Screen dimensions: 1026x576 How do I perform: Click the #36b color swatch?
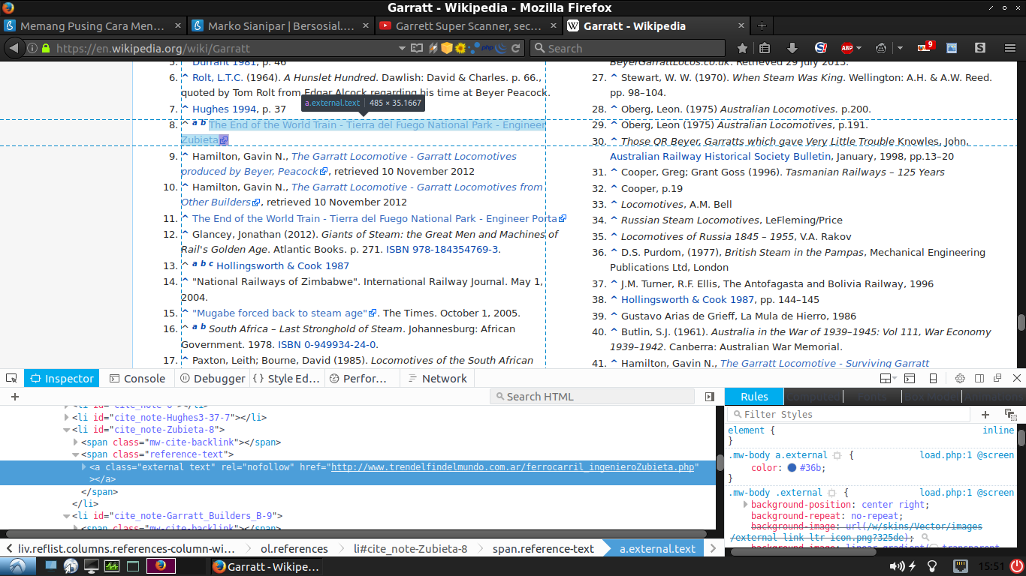[792, 468]
